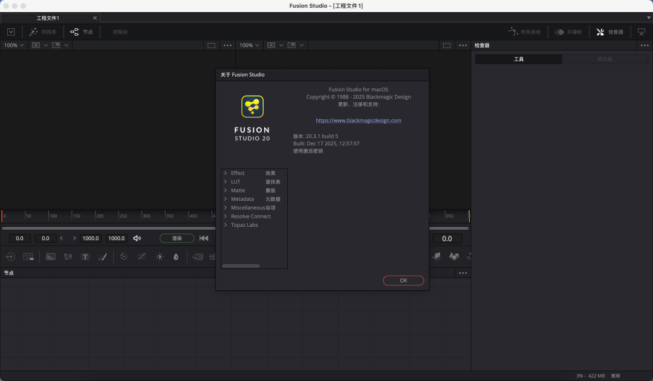Toggle the 检查器 inspector panel button
Screen dimensions: 653x381
pos(609,32)
